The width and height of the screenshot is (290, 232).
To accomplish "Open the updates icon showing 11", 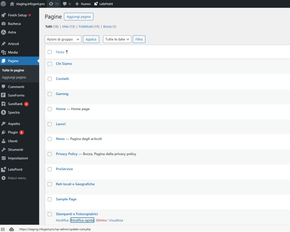I will [x=51, y=4].
